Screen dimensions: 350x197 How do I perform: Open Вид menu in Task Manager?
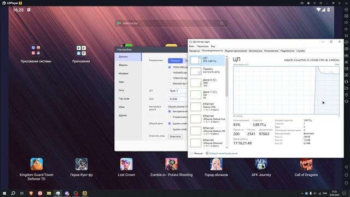point(213,46)
